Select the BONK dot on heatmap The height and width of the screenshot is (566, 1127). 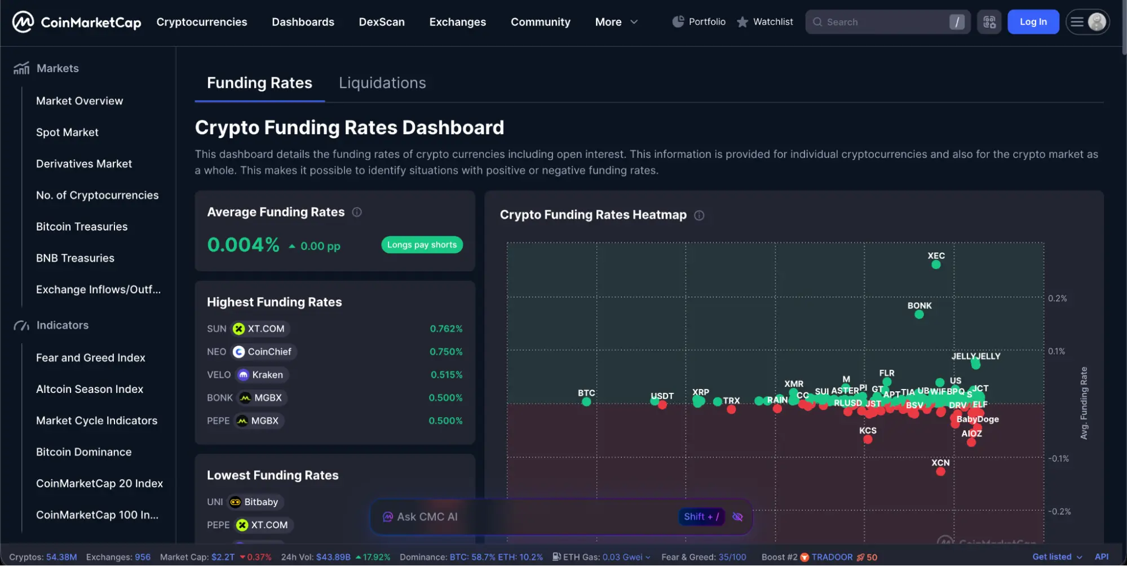[x=919, y=315]
